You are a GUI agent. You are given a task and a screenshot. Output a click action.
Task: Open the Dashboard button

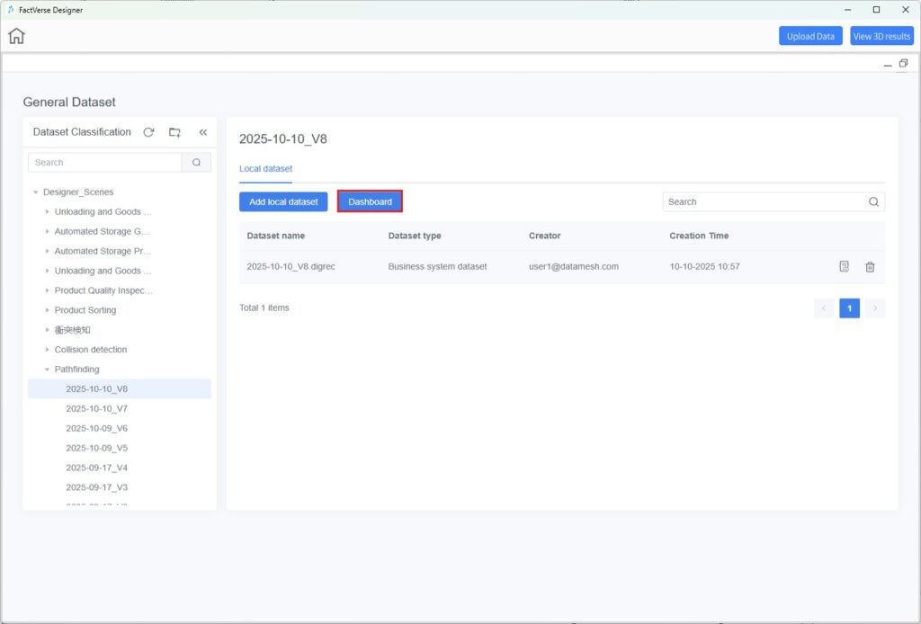point(370,201)
